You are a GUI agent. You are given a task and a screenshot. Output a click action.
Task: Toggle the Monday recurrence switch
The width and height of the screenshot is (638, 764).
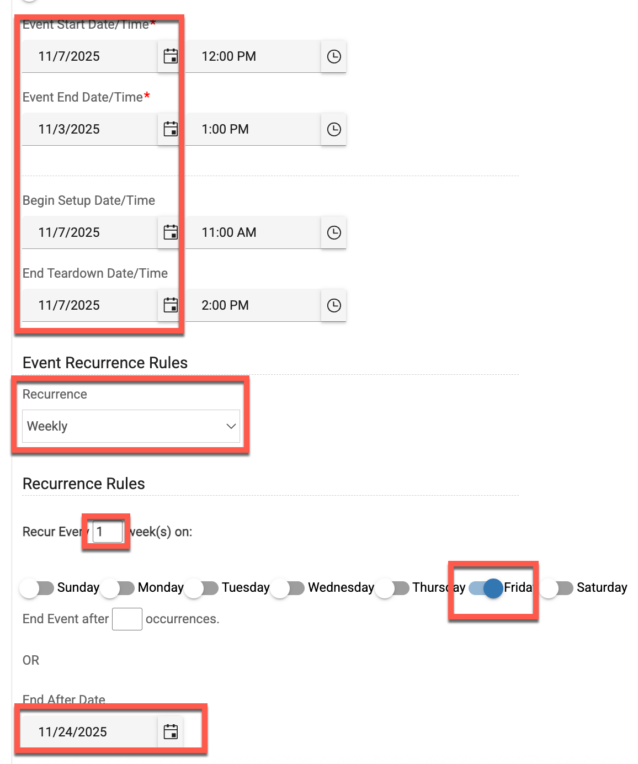coord(118,588)
